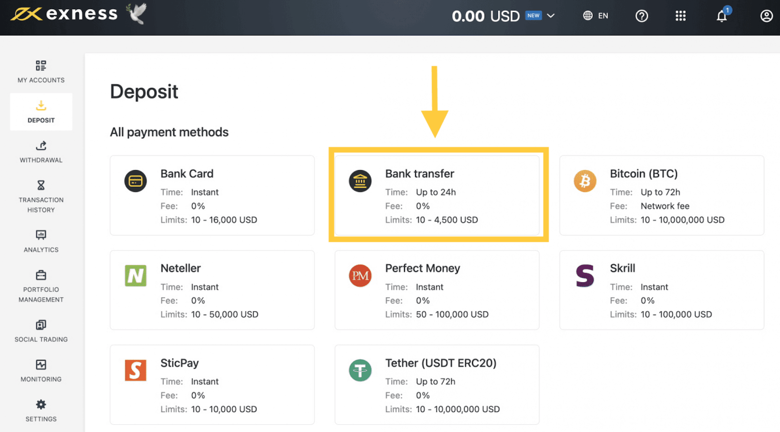Choose Perfect Money payment method title
Image resolution: width=780 pixels, height=432 pixels.
423,268
